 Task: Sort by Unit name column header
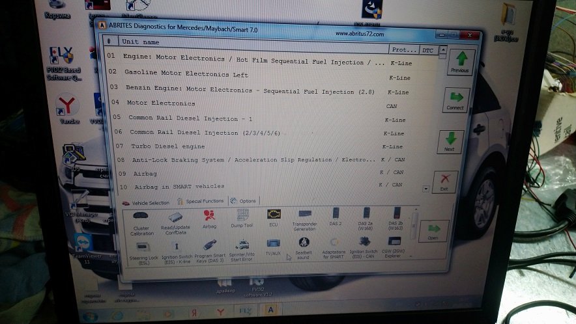(253, 45)
